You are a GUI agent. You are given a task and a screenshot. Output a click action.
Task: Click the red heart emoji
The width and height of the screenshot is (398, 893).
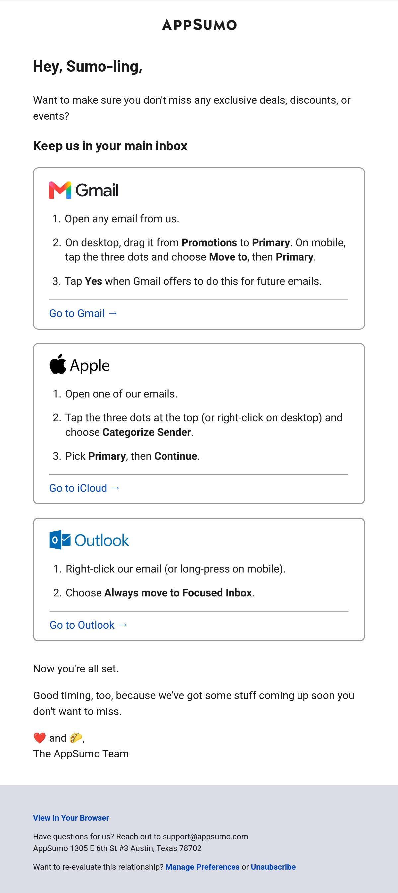(x=40, y=738)
